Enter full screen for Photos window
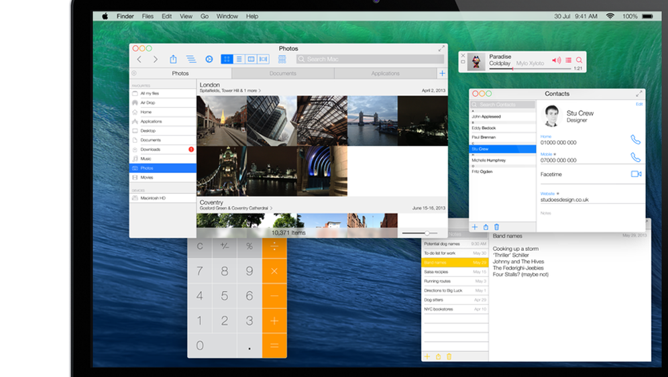 click(441, 48)
